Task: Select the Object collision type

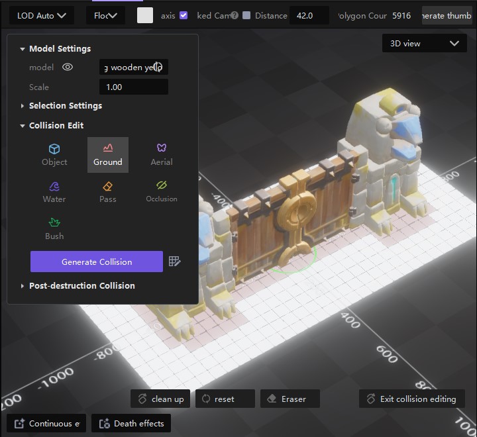Action: (x=54, y=155)
